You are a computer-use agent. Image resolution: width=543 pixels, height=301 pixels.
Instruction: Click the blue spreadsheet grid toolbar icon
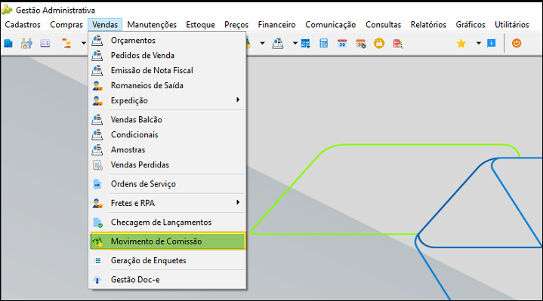point(305,44)
